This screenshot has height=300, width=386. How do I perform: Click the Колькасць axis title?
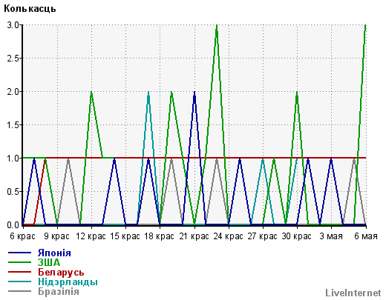pos(30,9)
